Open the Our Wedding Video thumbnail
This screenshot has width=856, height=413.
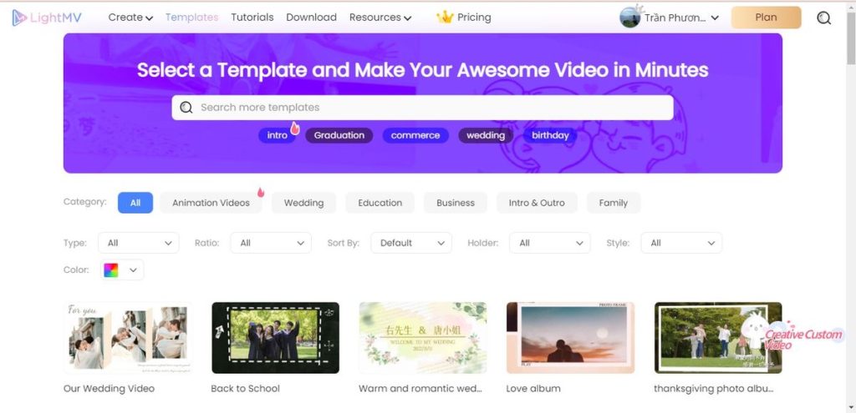tap(127, 338)
